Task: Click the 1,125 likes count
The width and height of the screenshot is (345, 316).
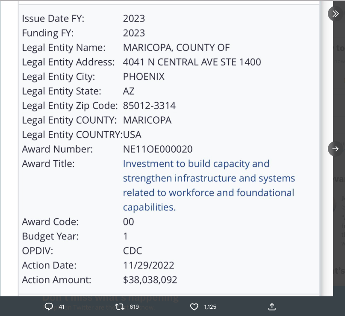Action: click(x=210, y=307)
